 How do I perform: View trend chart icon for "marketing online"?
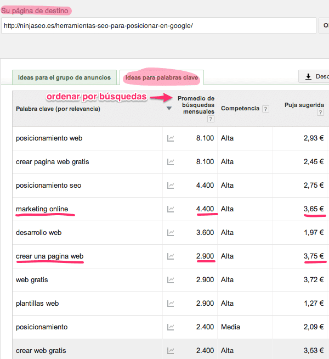coord(171,209)
